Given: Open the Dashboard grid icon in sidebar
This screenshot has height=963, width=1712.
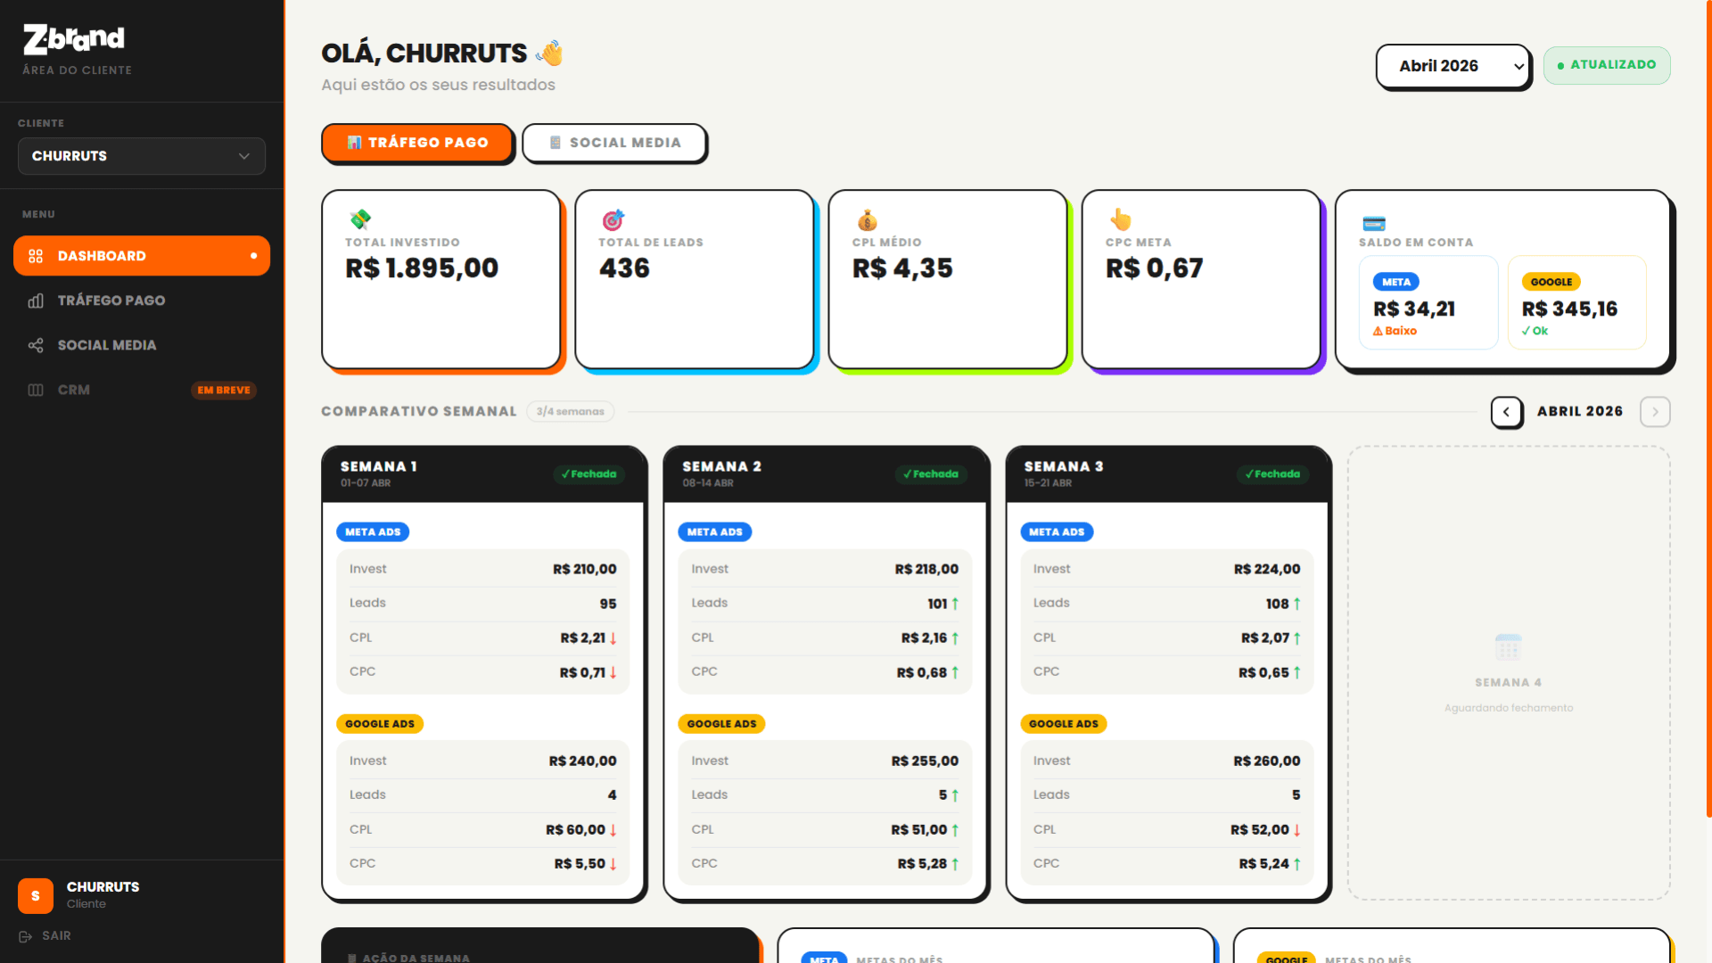Looking at the screenshot, I should pyautogui.click(x=36, y=256).
